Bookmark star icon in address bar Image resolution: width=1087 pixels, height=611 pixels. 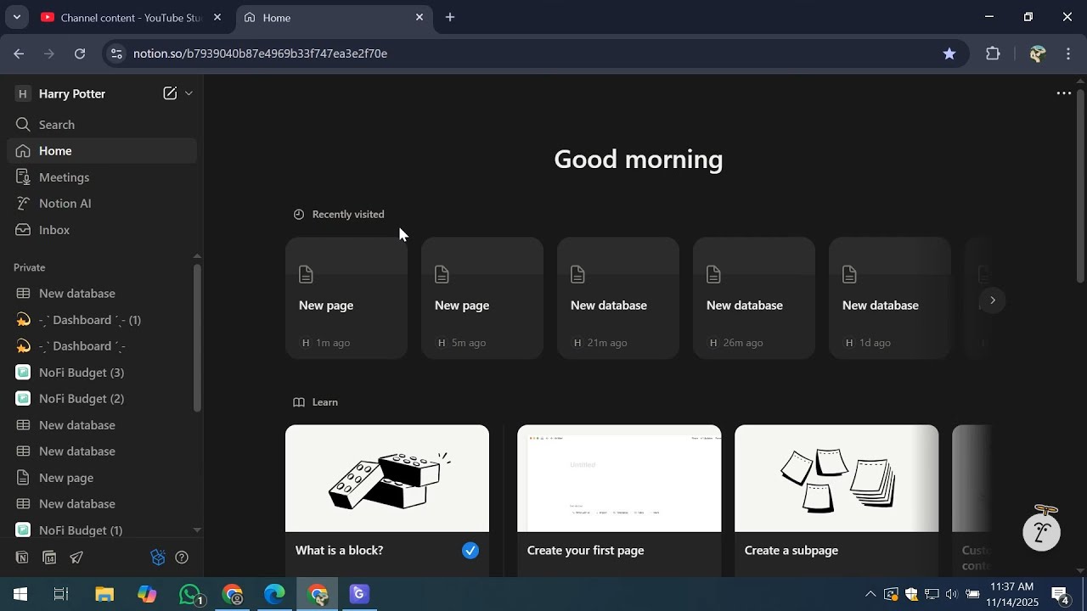[949, 53]
